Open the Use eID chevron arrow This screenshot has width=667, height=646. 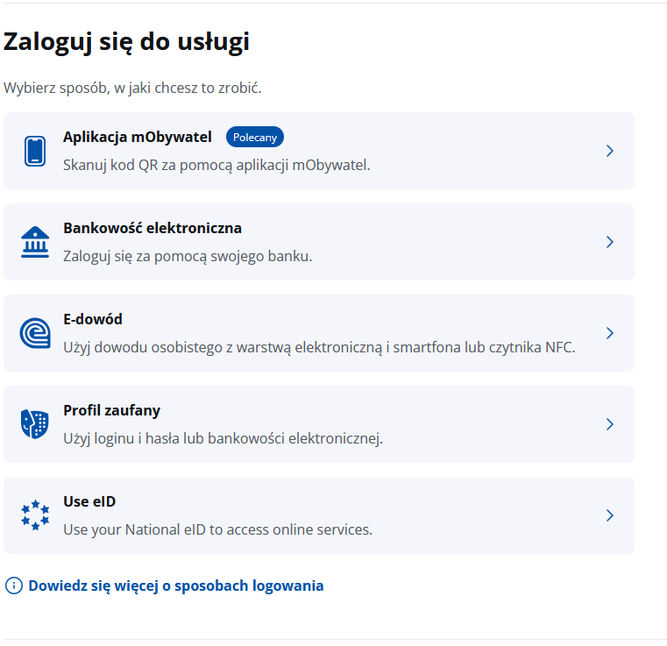[610, 515]
